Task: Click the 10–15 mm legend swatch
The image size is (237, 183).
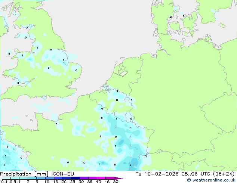Action: coord(49,178)
